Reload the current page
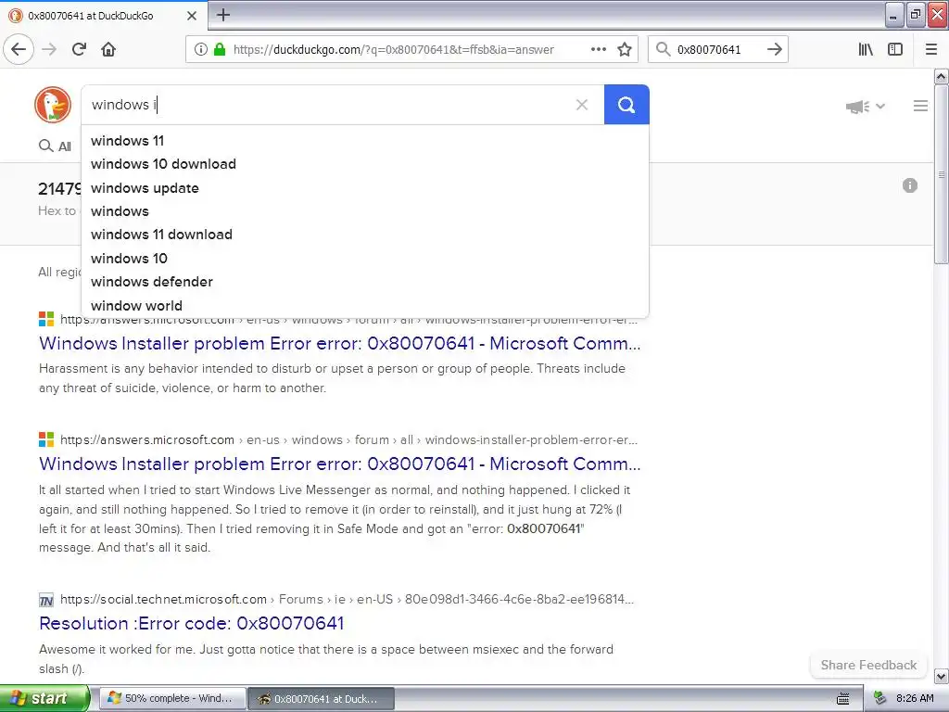The width and height of the screenshot is (949, 712). coord(79,50)
